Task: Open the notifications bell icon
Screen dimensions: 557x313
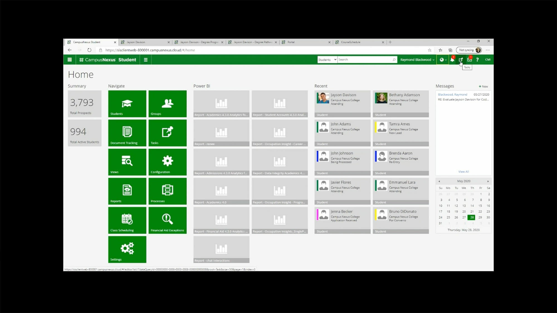Action: (452, 60)
